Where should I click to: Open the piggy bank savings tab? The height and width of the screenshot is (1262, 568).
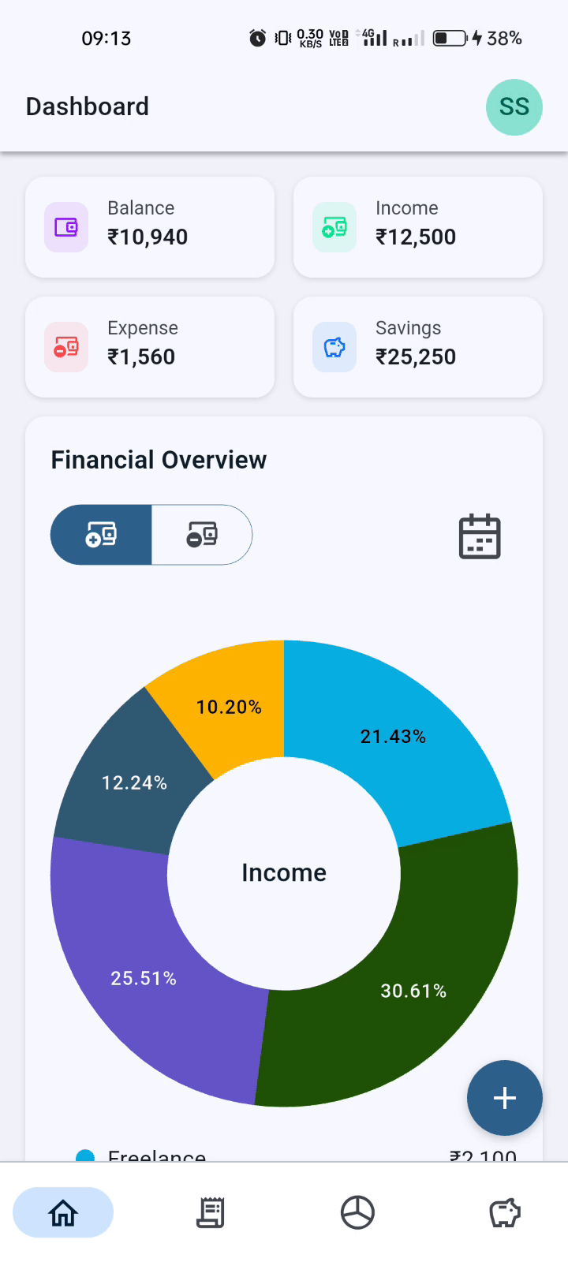[x=505, y=1212]
